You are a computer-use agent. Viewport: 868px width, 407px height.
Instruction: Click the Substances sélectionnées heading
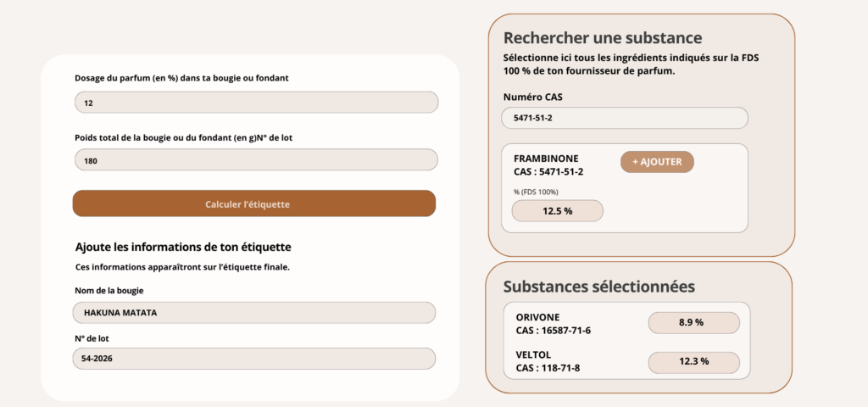click(598, 287)
